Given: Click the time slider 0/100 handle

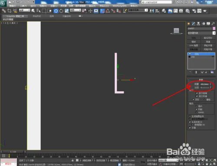Looking at the screenshot, I should (13, 152).
